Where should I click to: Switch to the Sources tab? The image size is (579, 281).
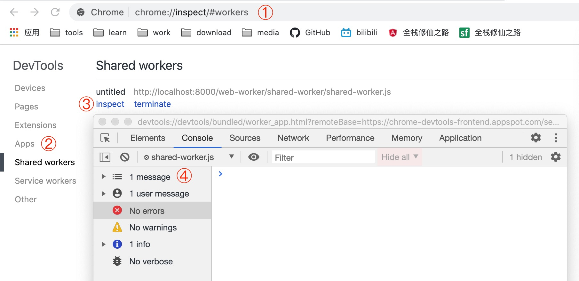pyautogui.click(x=245, y=138)
